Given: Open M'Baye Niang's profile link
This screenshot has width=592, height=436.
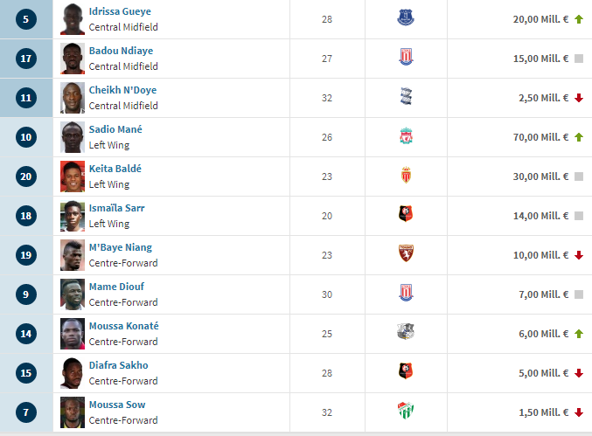Looking at the screenshot, I should pyautogui.click(x=121, y=247).
